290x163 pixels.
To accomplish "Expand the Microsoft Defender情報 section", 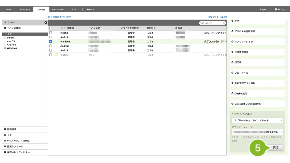I will (257, 104).
